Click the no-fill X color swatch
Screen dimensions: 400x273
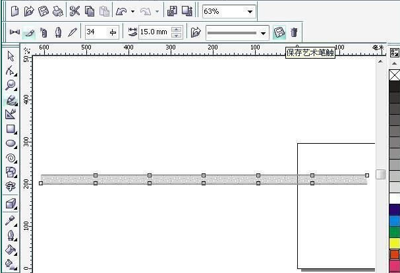pos(395,75)
